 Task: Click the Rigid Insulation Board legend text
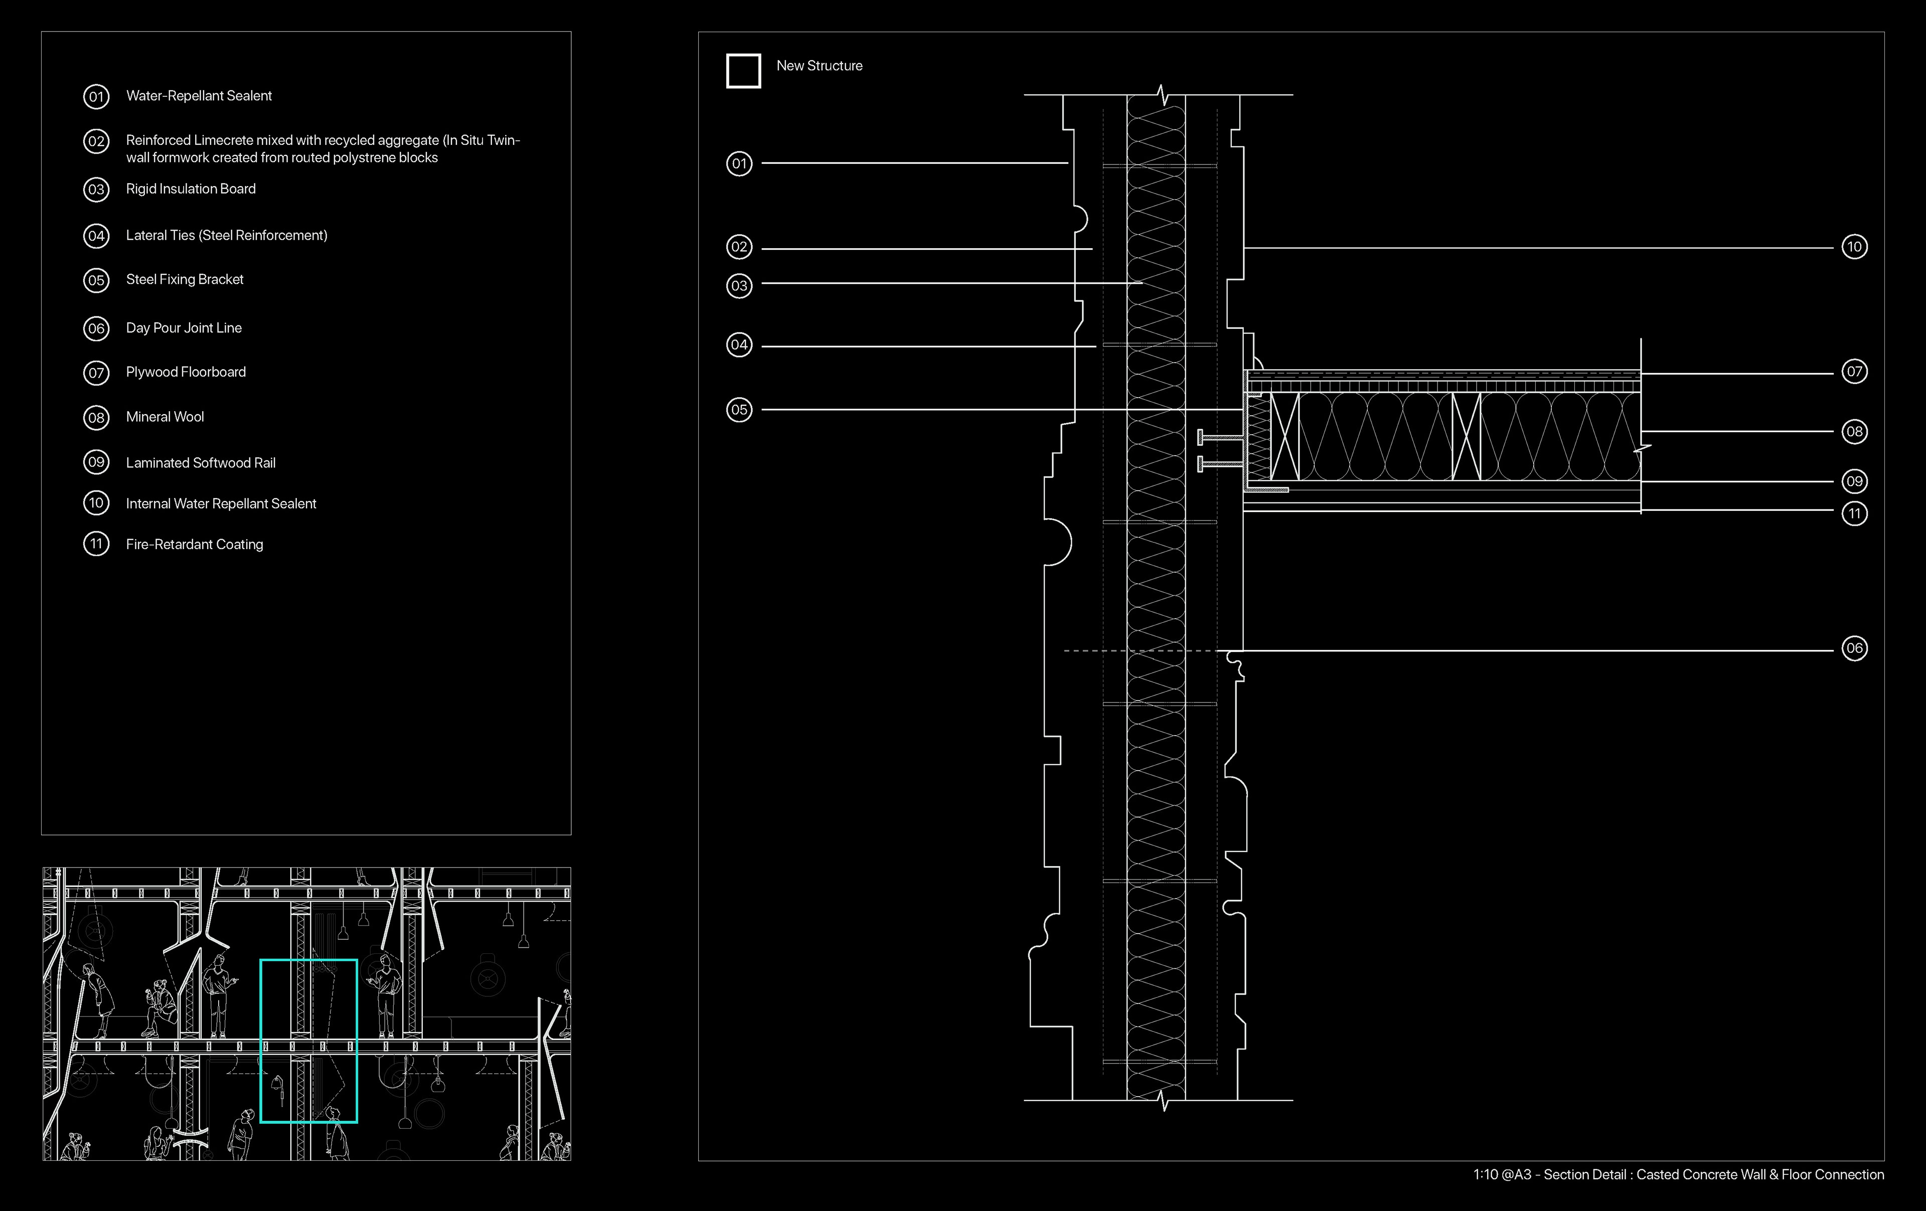(191, 189)
